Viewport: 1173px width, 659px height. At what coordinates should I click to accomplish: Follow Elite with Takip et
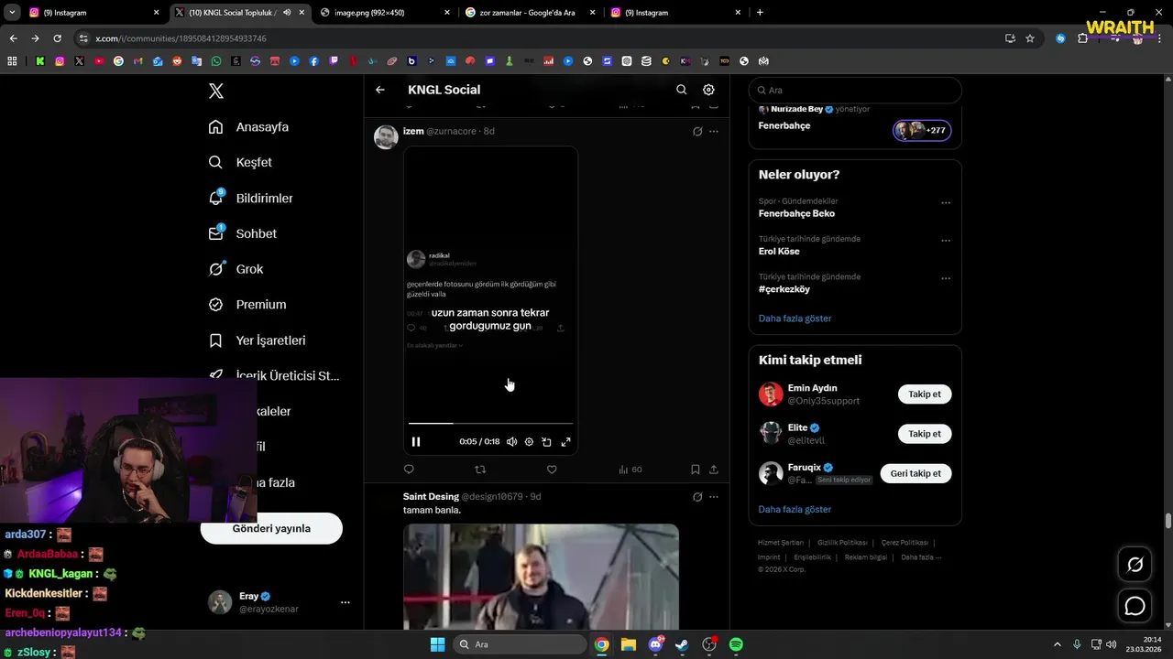pyautogui.click(x=925, y=434)
